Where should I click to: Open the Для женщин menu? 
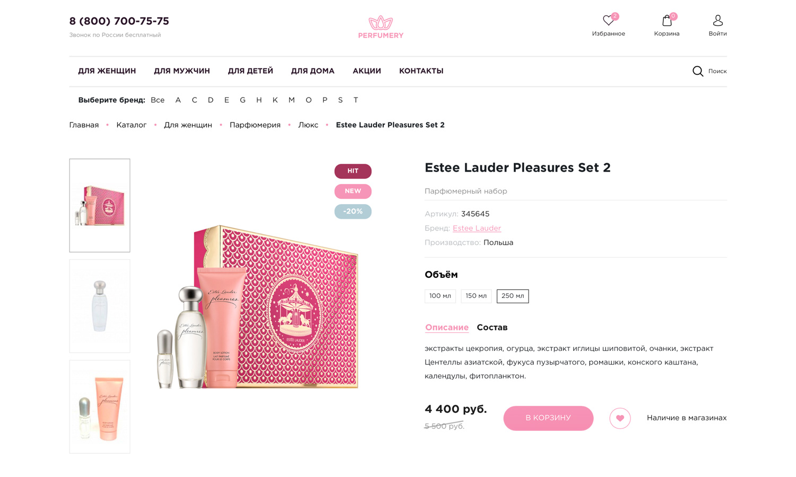(x=107, y=71)
